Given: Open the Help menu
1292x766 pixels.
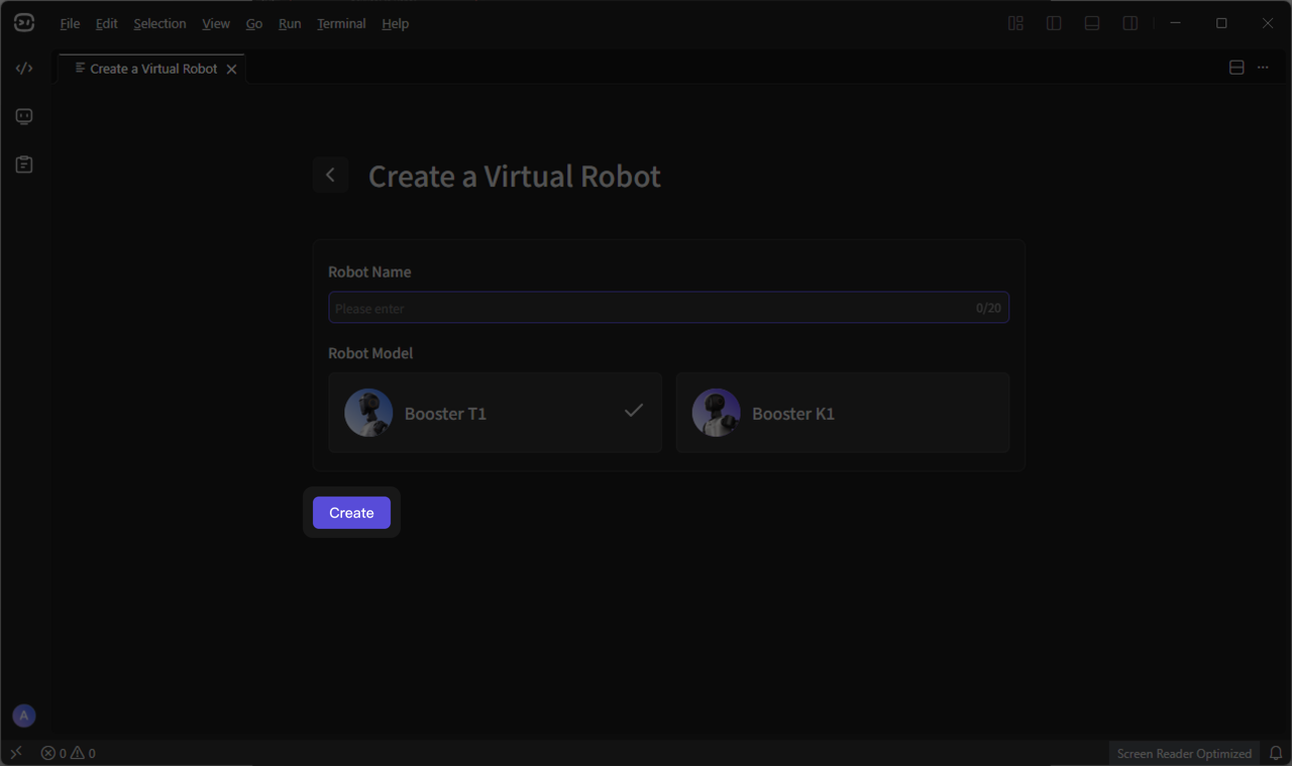Looking at the screenshot, I should point(395,24).
